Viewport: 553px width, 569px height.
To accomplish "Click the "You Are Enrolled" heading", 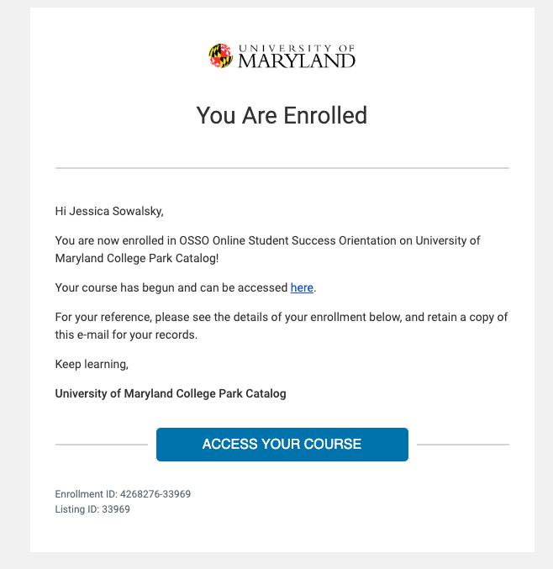I will coord(282,115).
